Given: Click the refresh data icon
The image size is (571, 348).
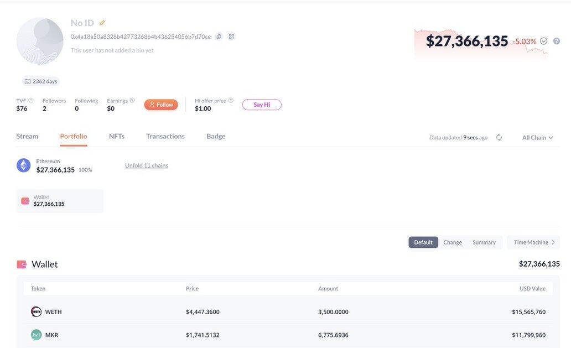Looking at the screenshot, I should click(499, 137).
